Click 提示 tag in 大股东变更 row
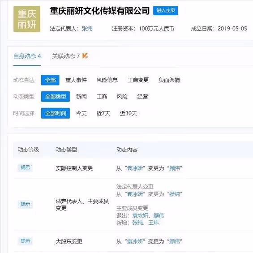 [25, 241]
